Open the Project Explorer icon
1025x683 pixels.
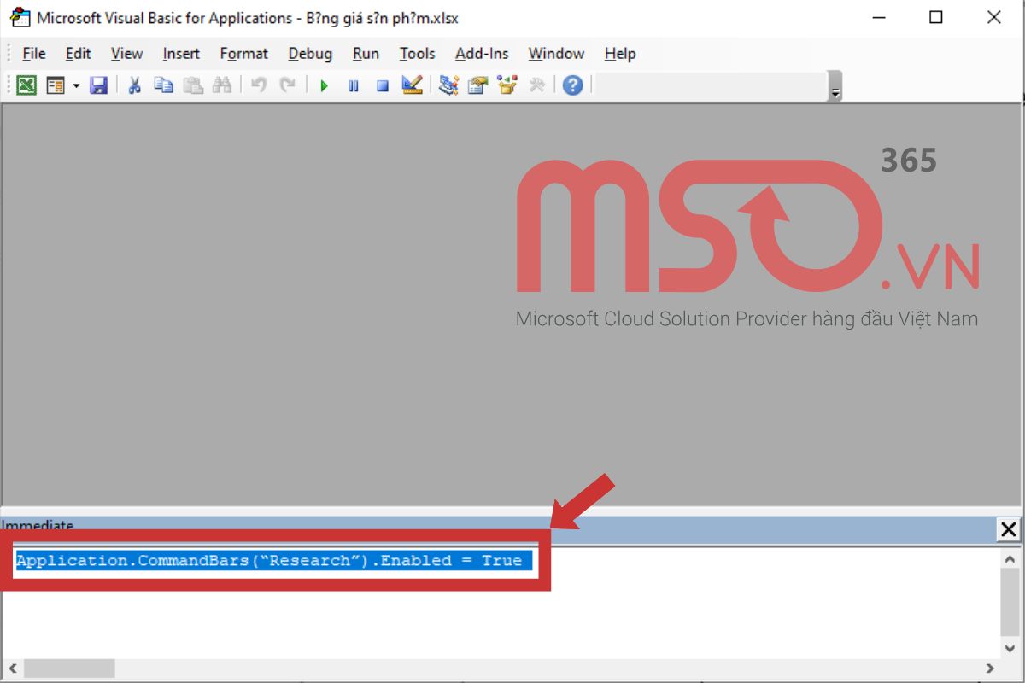448,85
